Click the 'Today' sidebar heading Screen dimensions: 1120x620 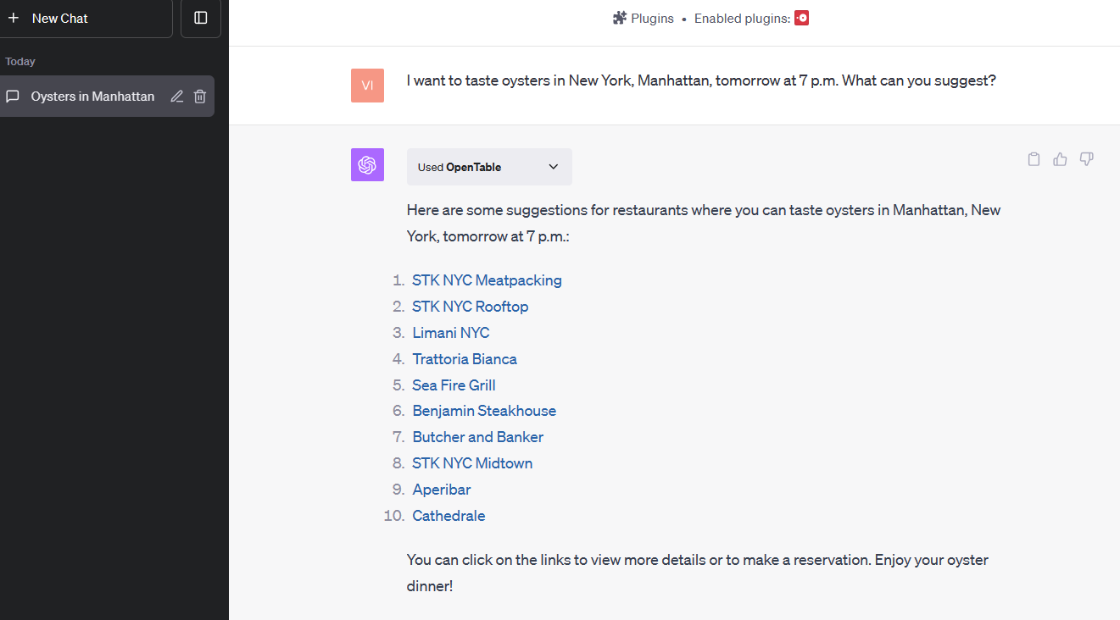tap(20, 62)
